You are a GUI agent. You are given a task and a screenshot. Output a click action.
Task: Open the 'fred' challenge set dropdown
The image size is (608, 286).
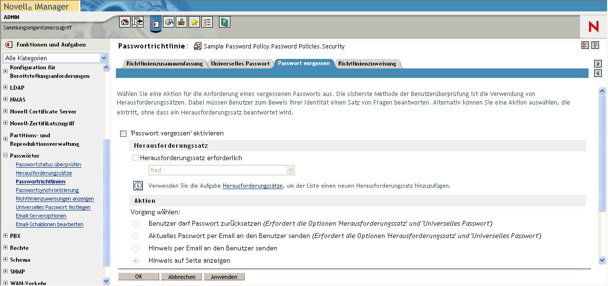[290, 170]
